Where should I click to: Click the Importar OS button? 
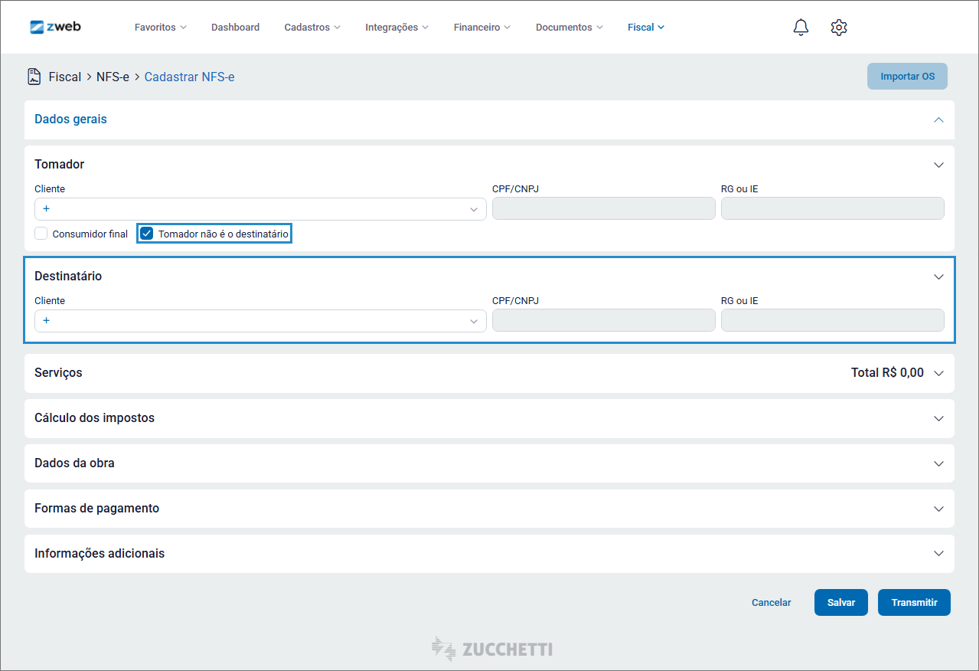click(x=907, y=77)
